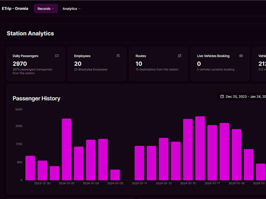Click the Employees count 20
Image resolution: width=266 pixels, height=199 pixels.
point(78,64)
